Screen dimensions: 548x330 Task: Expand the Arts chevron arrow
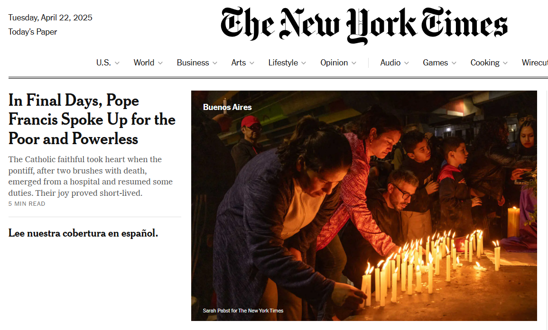click(251, 63)
